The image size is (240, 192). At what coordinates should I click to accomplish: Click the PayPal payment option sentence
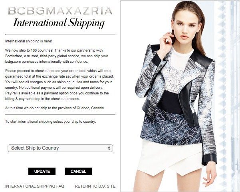tap(57, 96)
